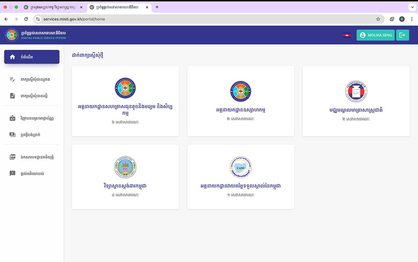Viewport: 418px width, 262px height.
Task: Open draft applications via the pencil-list icon
Action: [12, 79]
